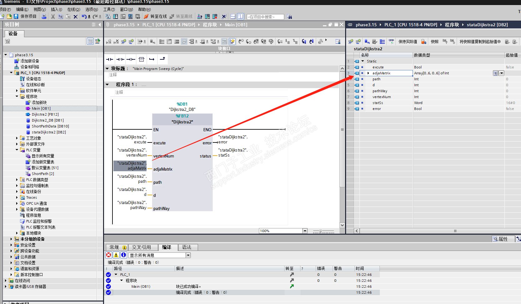The image size is (521, 304).
Task: Open the 显示所有消息 message filter dropdown
Action: [x=188, y=255]
